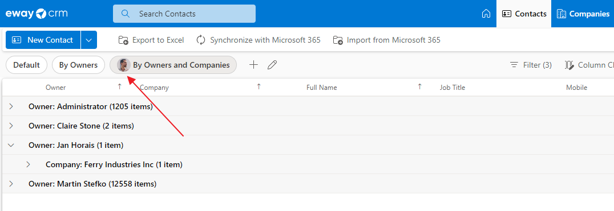Click the eWay CRM logo
The image size is (614, 211).
point(37,14)
